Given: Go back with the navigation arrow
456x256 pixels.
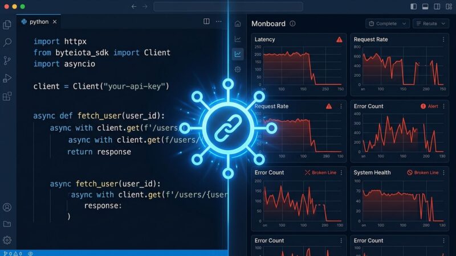Looking at the screenshot, I should [134, 6].
